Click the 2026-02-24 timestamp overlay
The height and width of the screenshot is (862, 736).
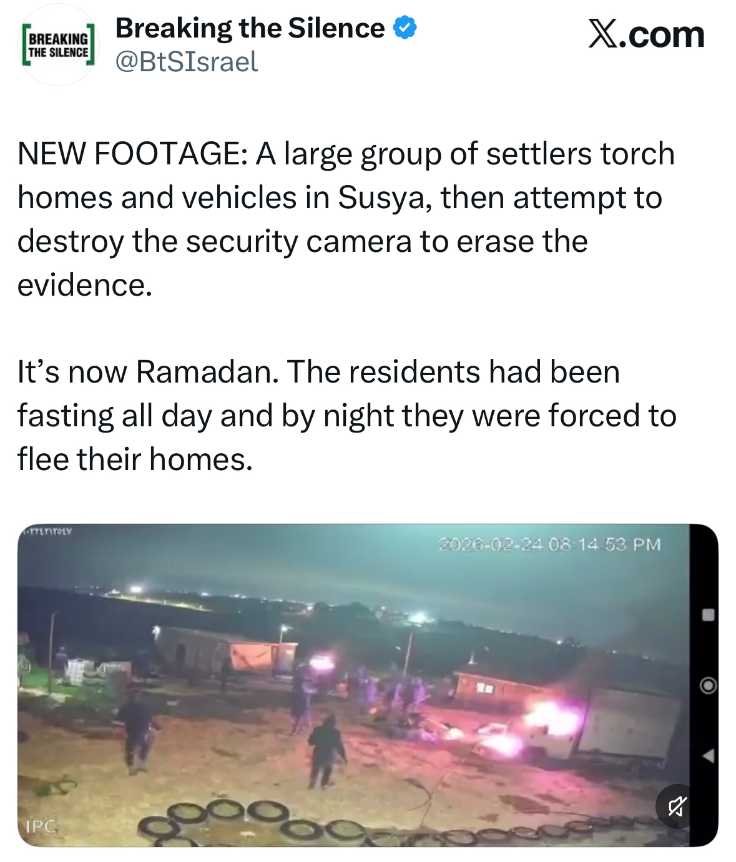pyautogui.click(x=549, y=544)
